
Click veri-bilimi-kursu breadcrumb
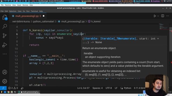21,21
